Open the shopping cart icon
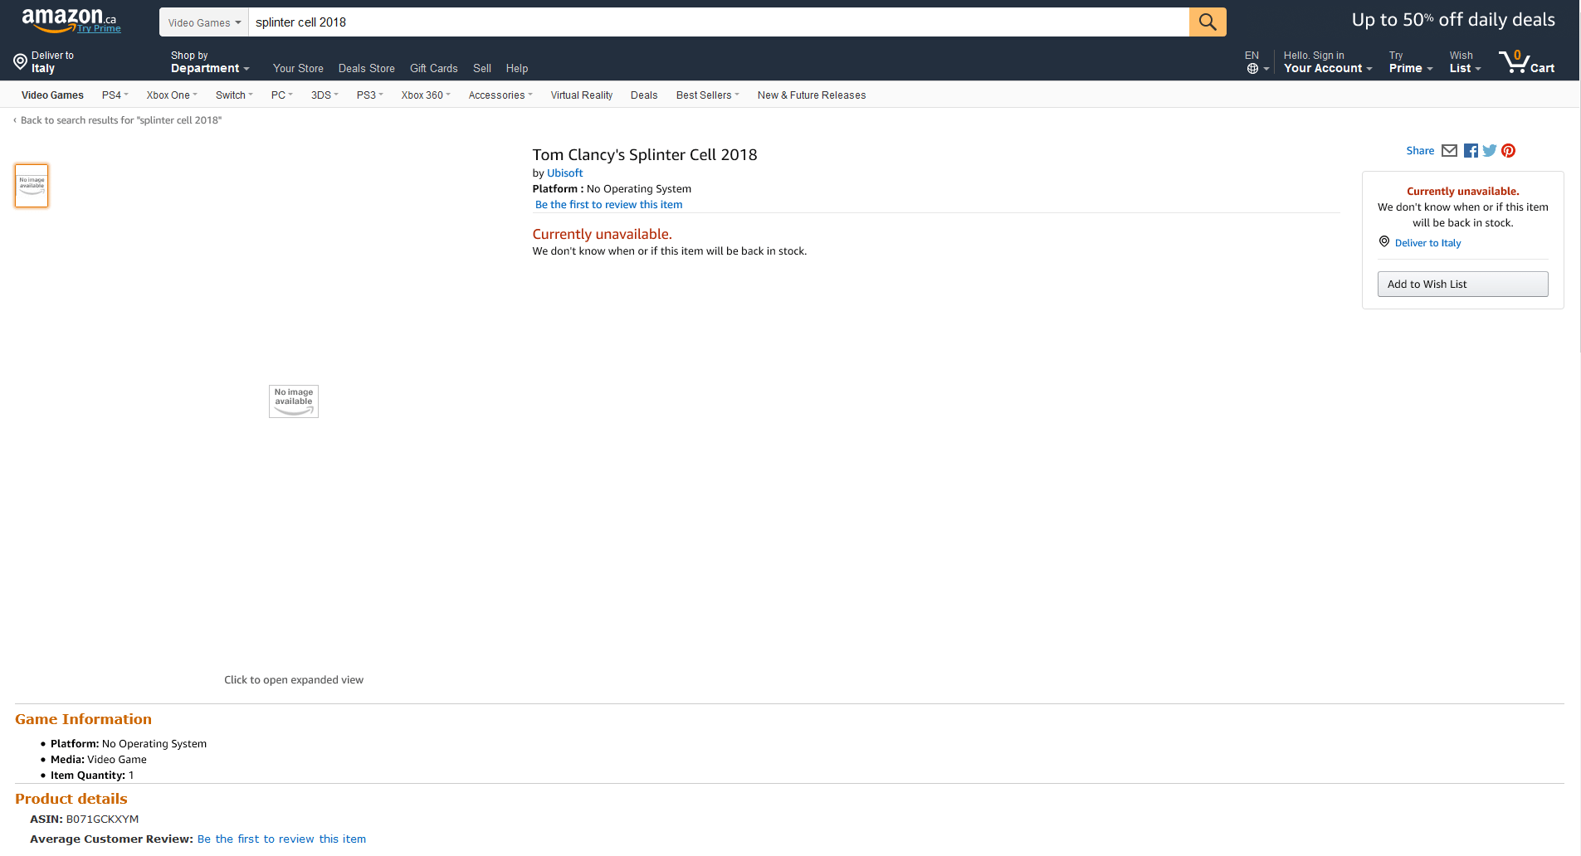The height and width of the screenshot is (856, 1581). point(1525,62)
